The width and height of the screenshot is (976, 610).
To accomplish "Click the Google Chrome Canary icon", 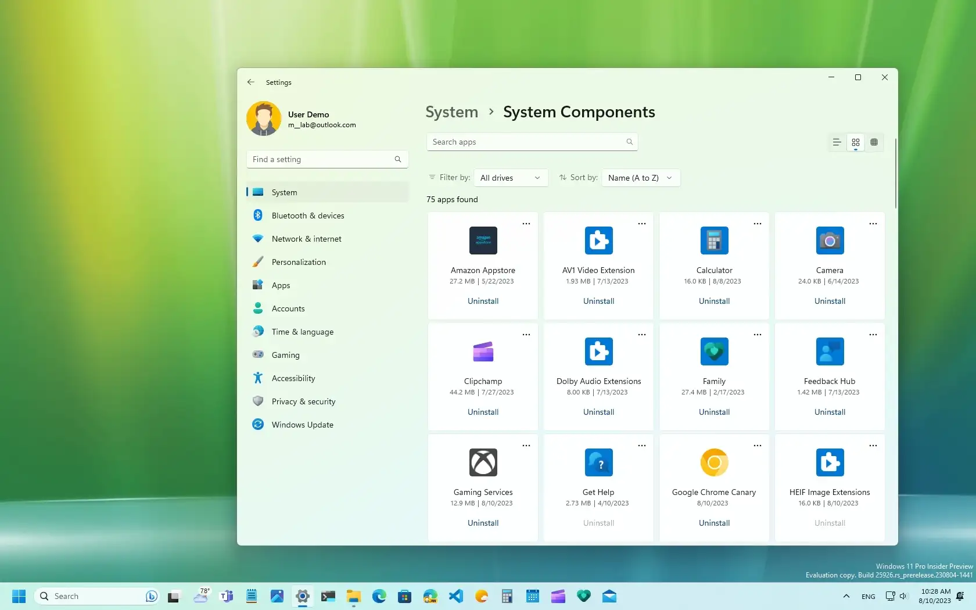I will click(x=713, y=462).
